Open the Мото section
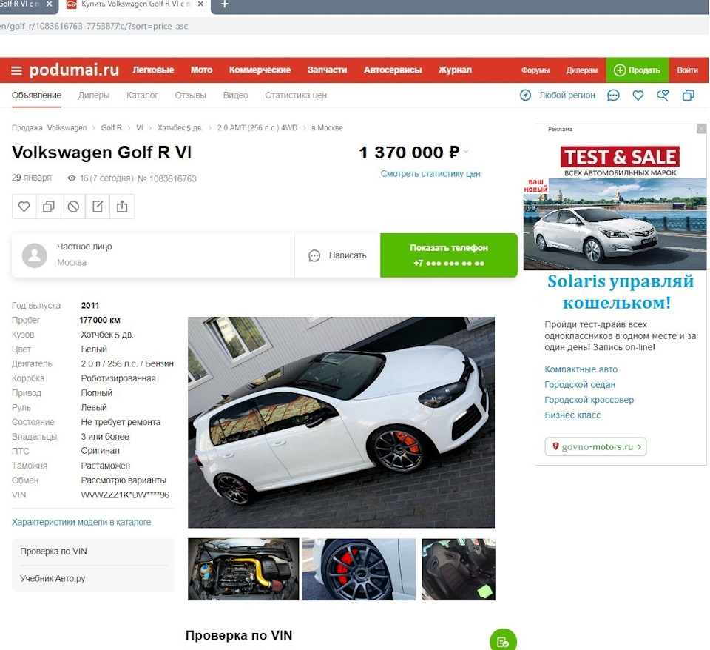This screenshot has height=650, width=710. coord(201,70)
